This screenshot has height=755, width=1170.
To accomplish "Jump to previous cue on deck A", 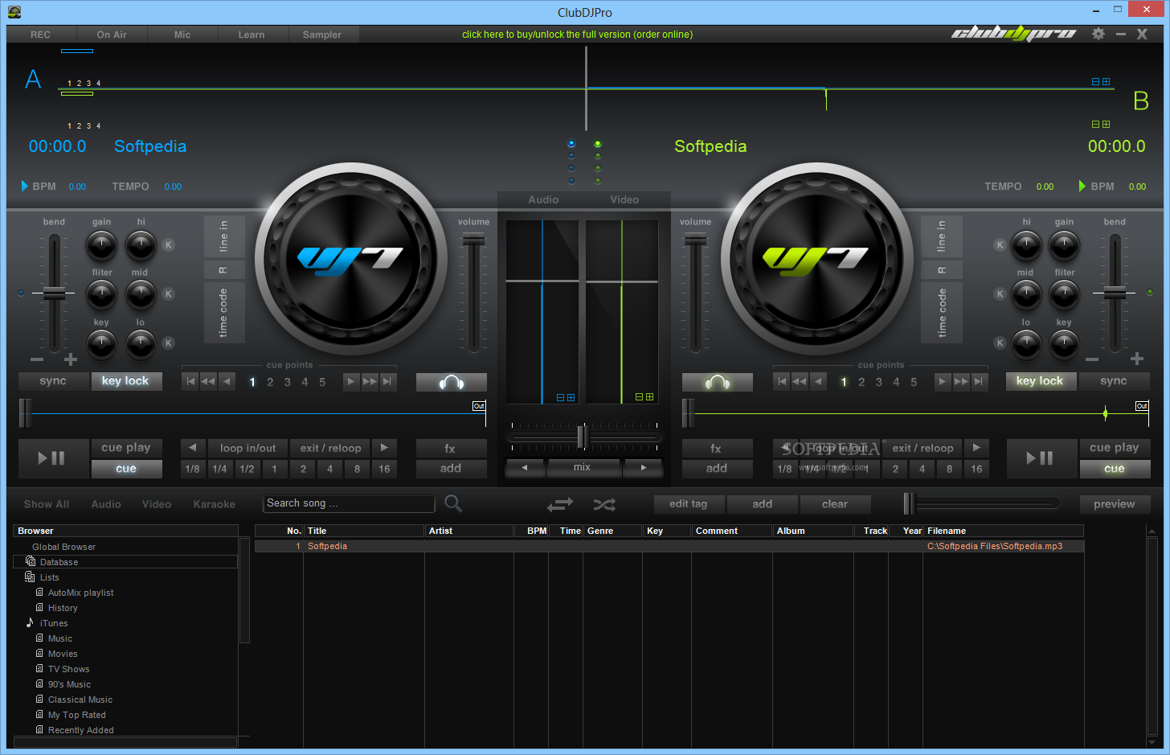I will pos(227,382).
